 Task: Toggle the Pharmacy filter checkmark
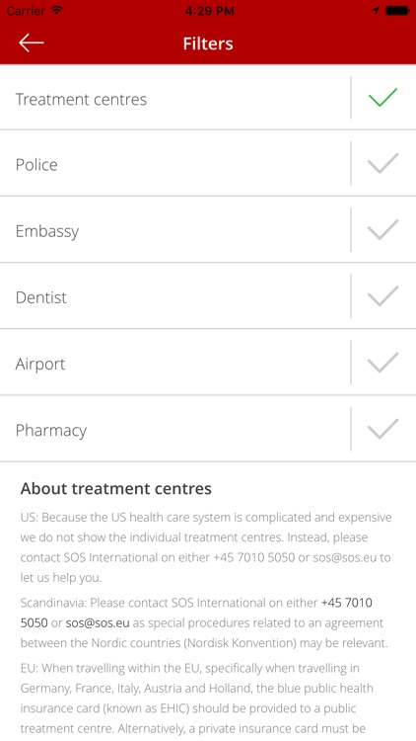(x=382, y=429)
